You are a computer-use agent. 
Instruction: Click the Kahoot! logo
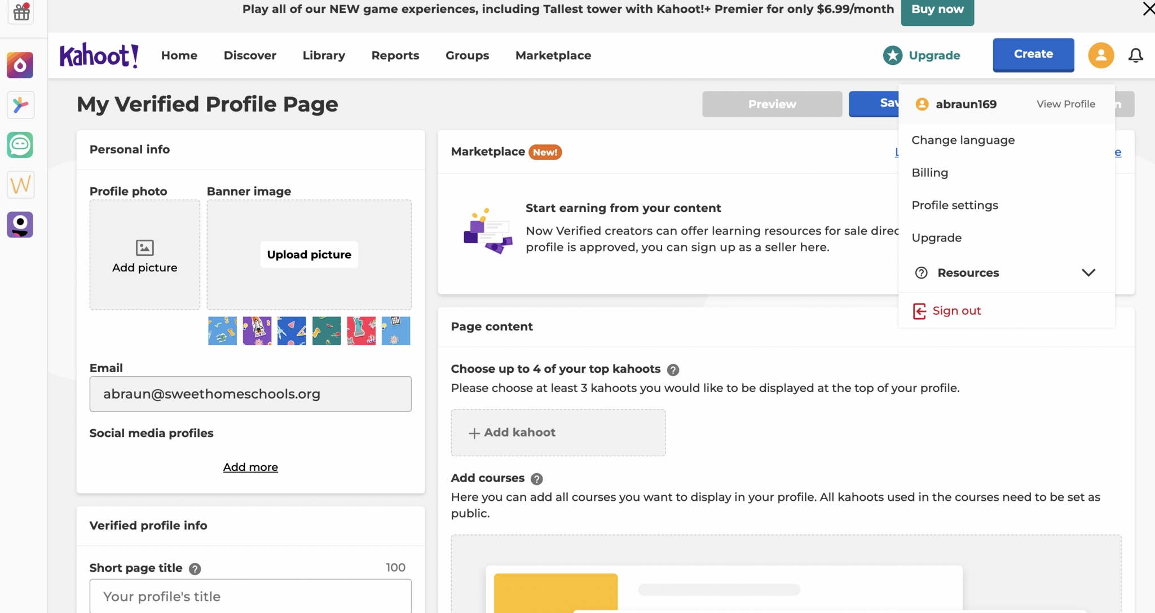pos(99,55)
